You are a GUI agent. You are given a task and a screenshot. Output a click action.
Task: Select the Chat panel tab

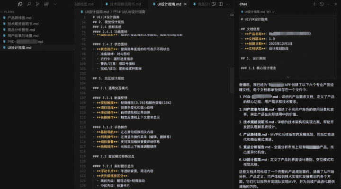click(243, 4)
